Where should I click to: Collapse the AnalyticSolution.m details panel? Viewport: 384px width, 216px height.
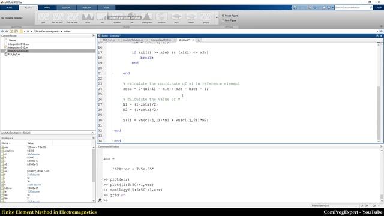pos(92,133)
